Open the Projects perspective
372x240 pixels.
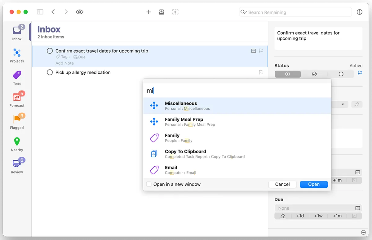(x=17, y=55)
